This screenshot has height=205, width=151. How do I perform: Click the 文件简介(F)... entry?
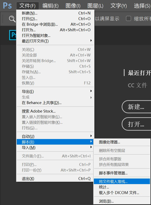point(55,156)
